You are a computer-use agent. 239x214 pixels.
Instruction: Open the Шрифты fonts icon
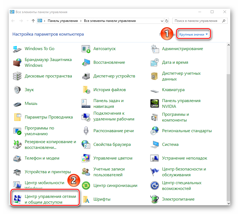(86, 199)
